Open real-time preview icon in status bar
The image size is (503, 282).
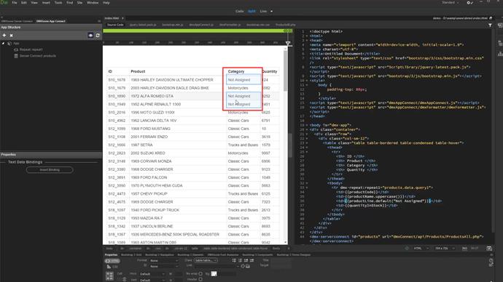[489, 249]
